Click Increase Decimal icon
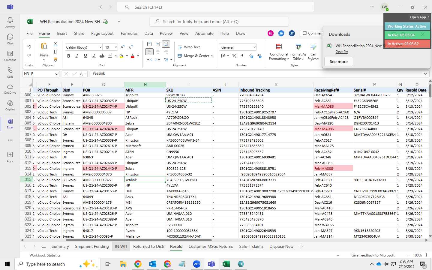 (x=251, y=56)
